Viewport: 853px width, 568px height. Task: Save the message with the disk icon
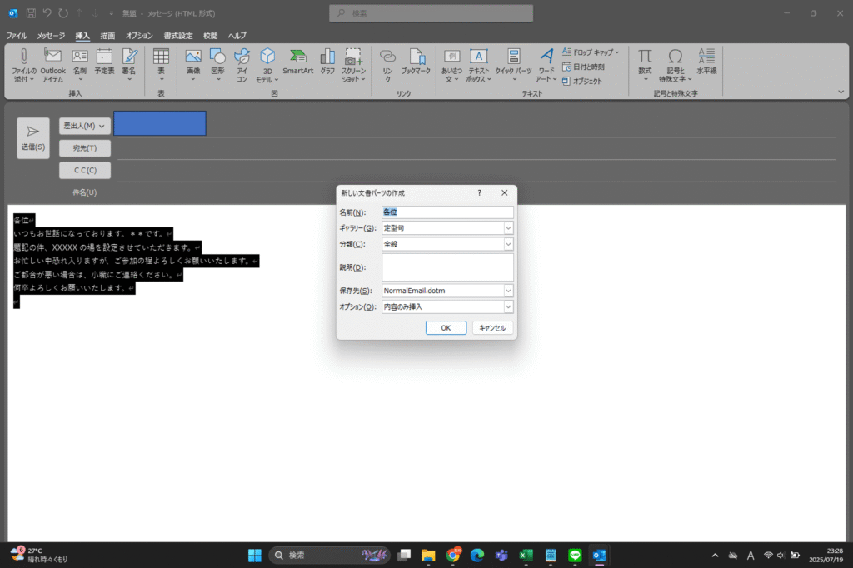(31, 13)
